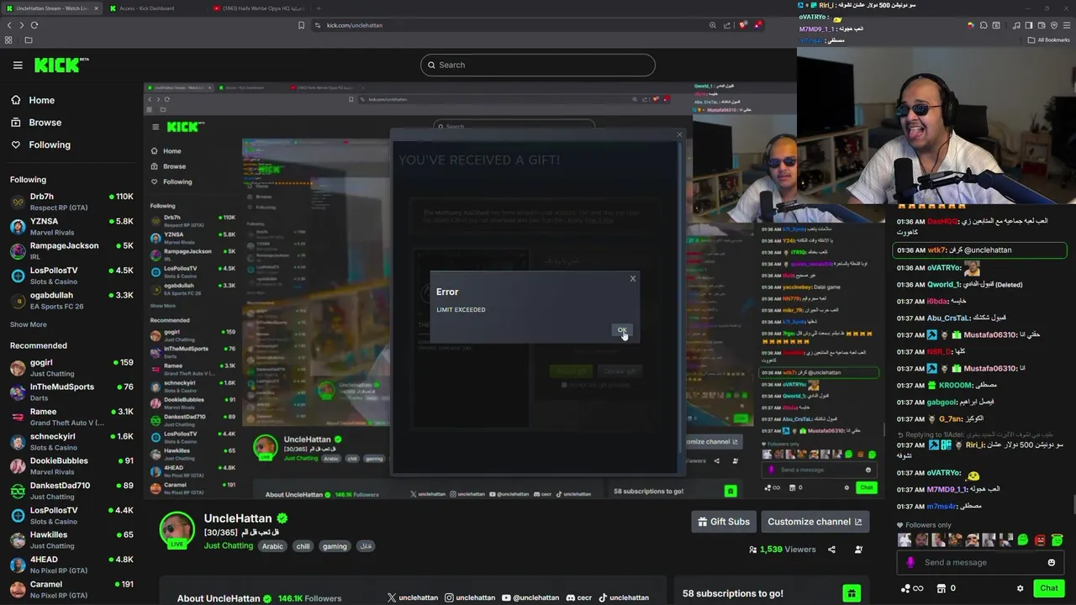Screen dimensions: 1076x605
Task: Click the gaming tag
Action: (x=335, y=546)
